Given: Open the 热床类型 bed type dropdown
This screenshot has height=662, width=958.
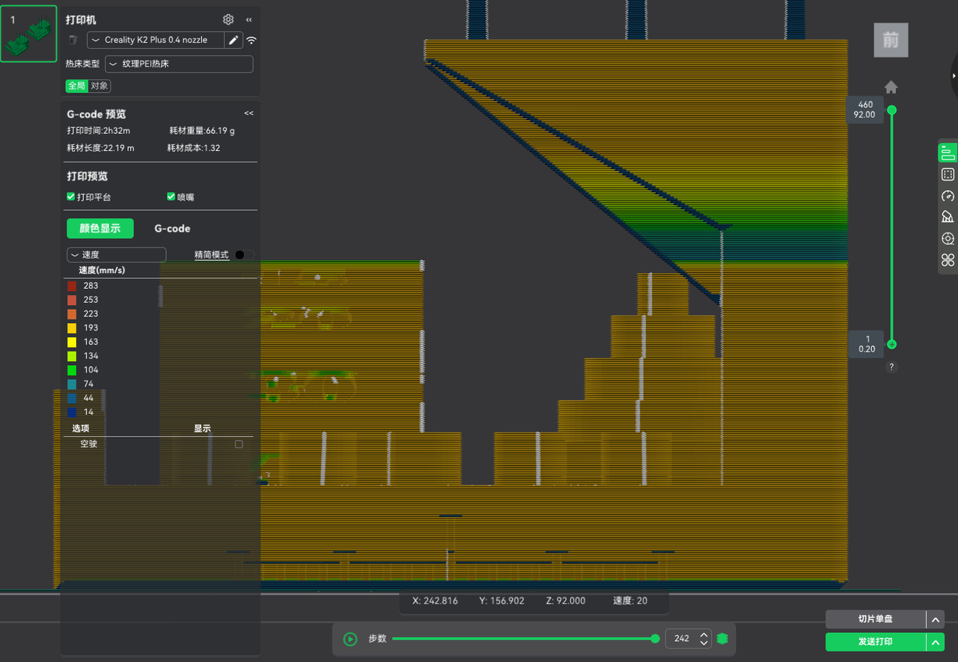Looking at the screenshot, I should (x=178, y=64).
